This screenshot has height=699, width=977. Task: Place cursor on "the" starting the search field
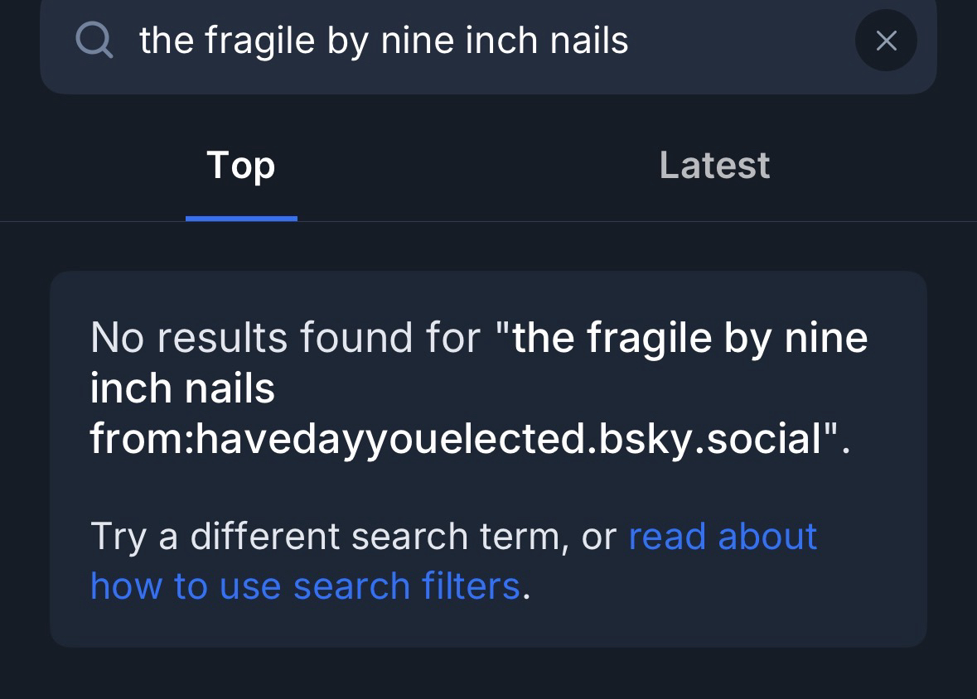[x=165, y=40]
